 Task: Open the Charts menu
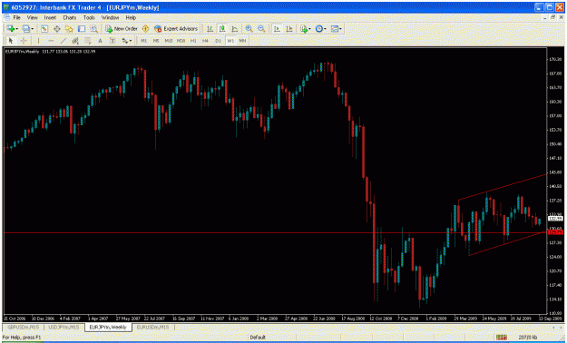pos(70,17)
